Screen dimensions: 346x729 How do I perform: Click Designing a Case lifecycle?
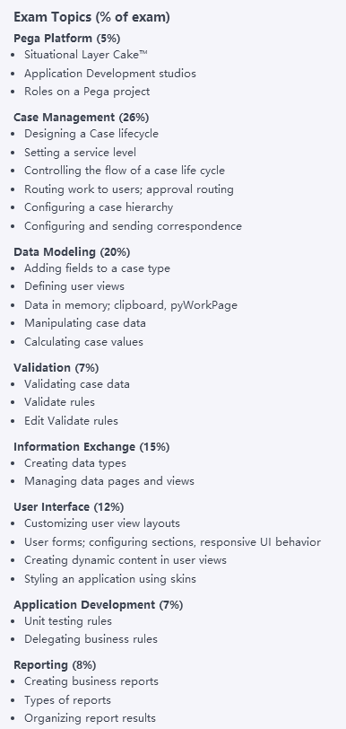coord(91,134)
